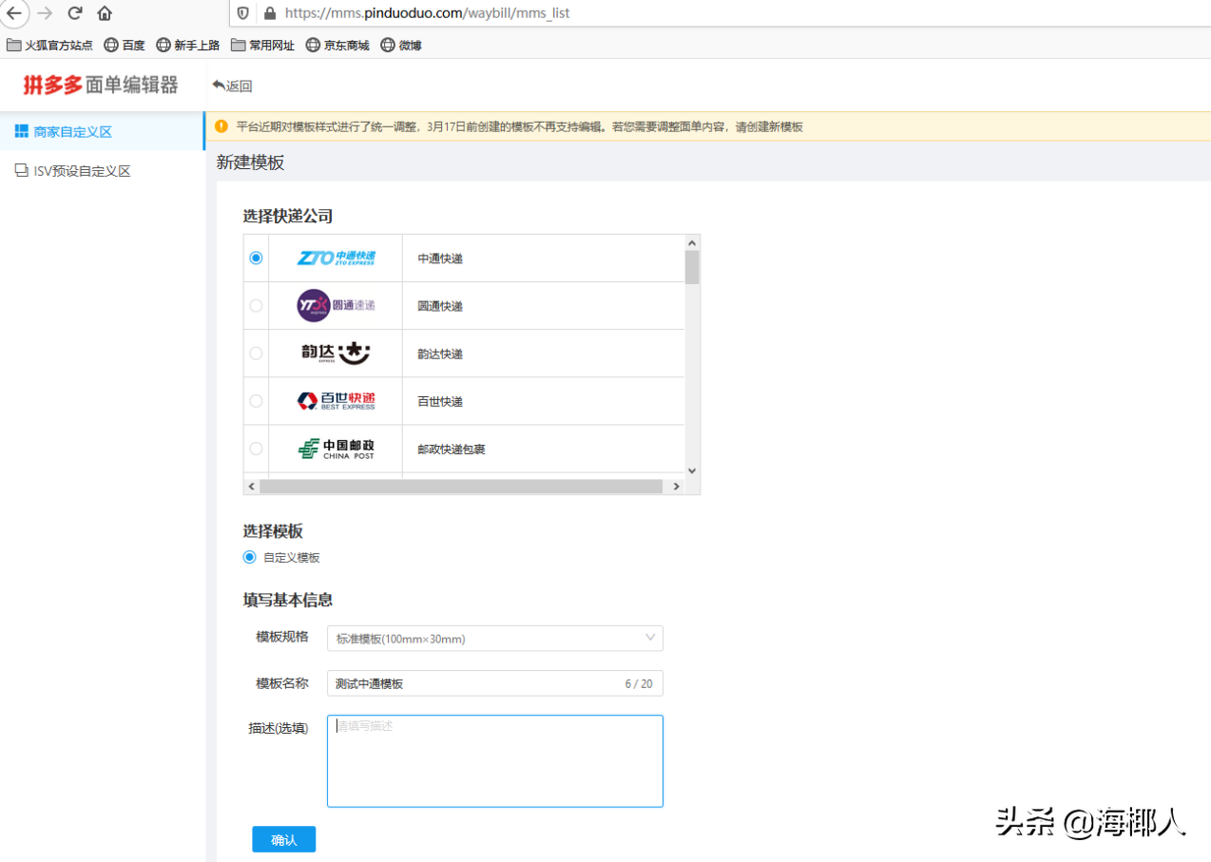Select the 邮政快递包裹 radio button

(x=255, y=448)
